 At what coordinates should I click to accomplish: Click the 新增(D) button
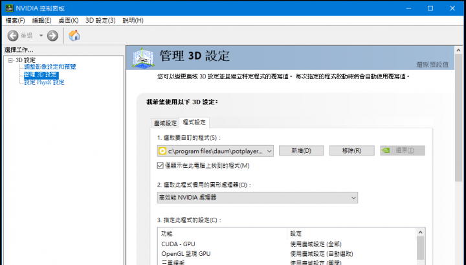(302, 150)
